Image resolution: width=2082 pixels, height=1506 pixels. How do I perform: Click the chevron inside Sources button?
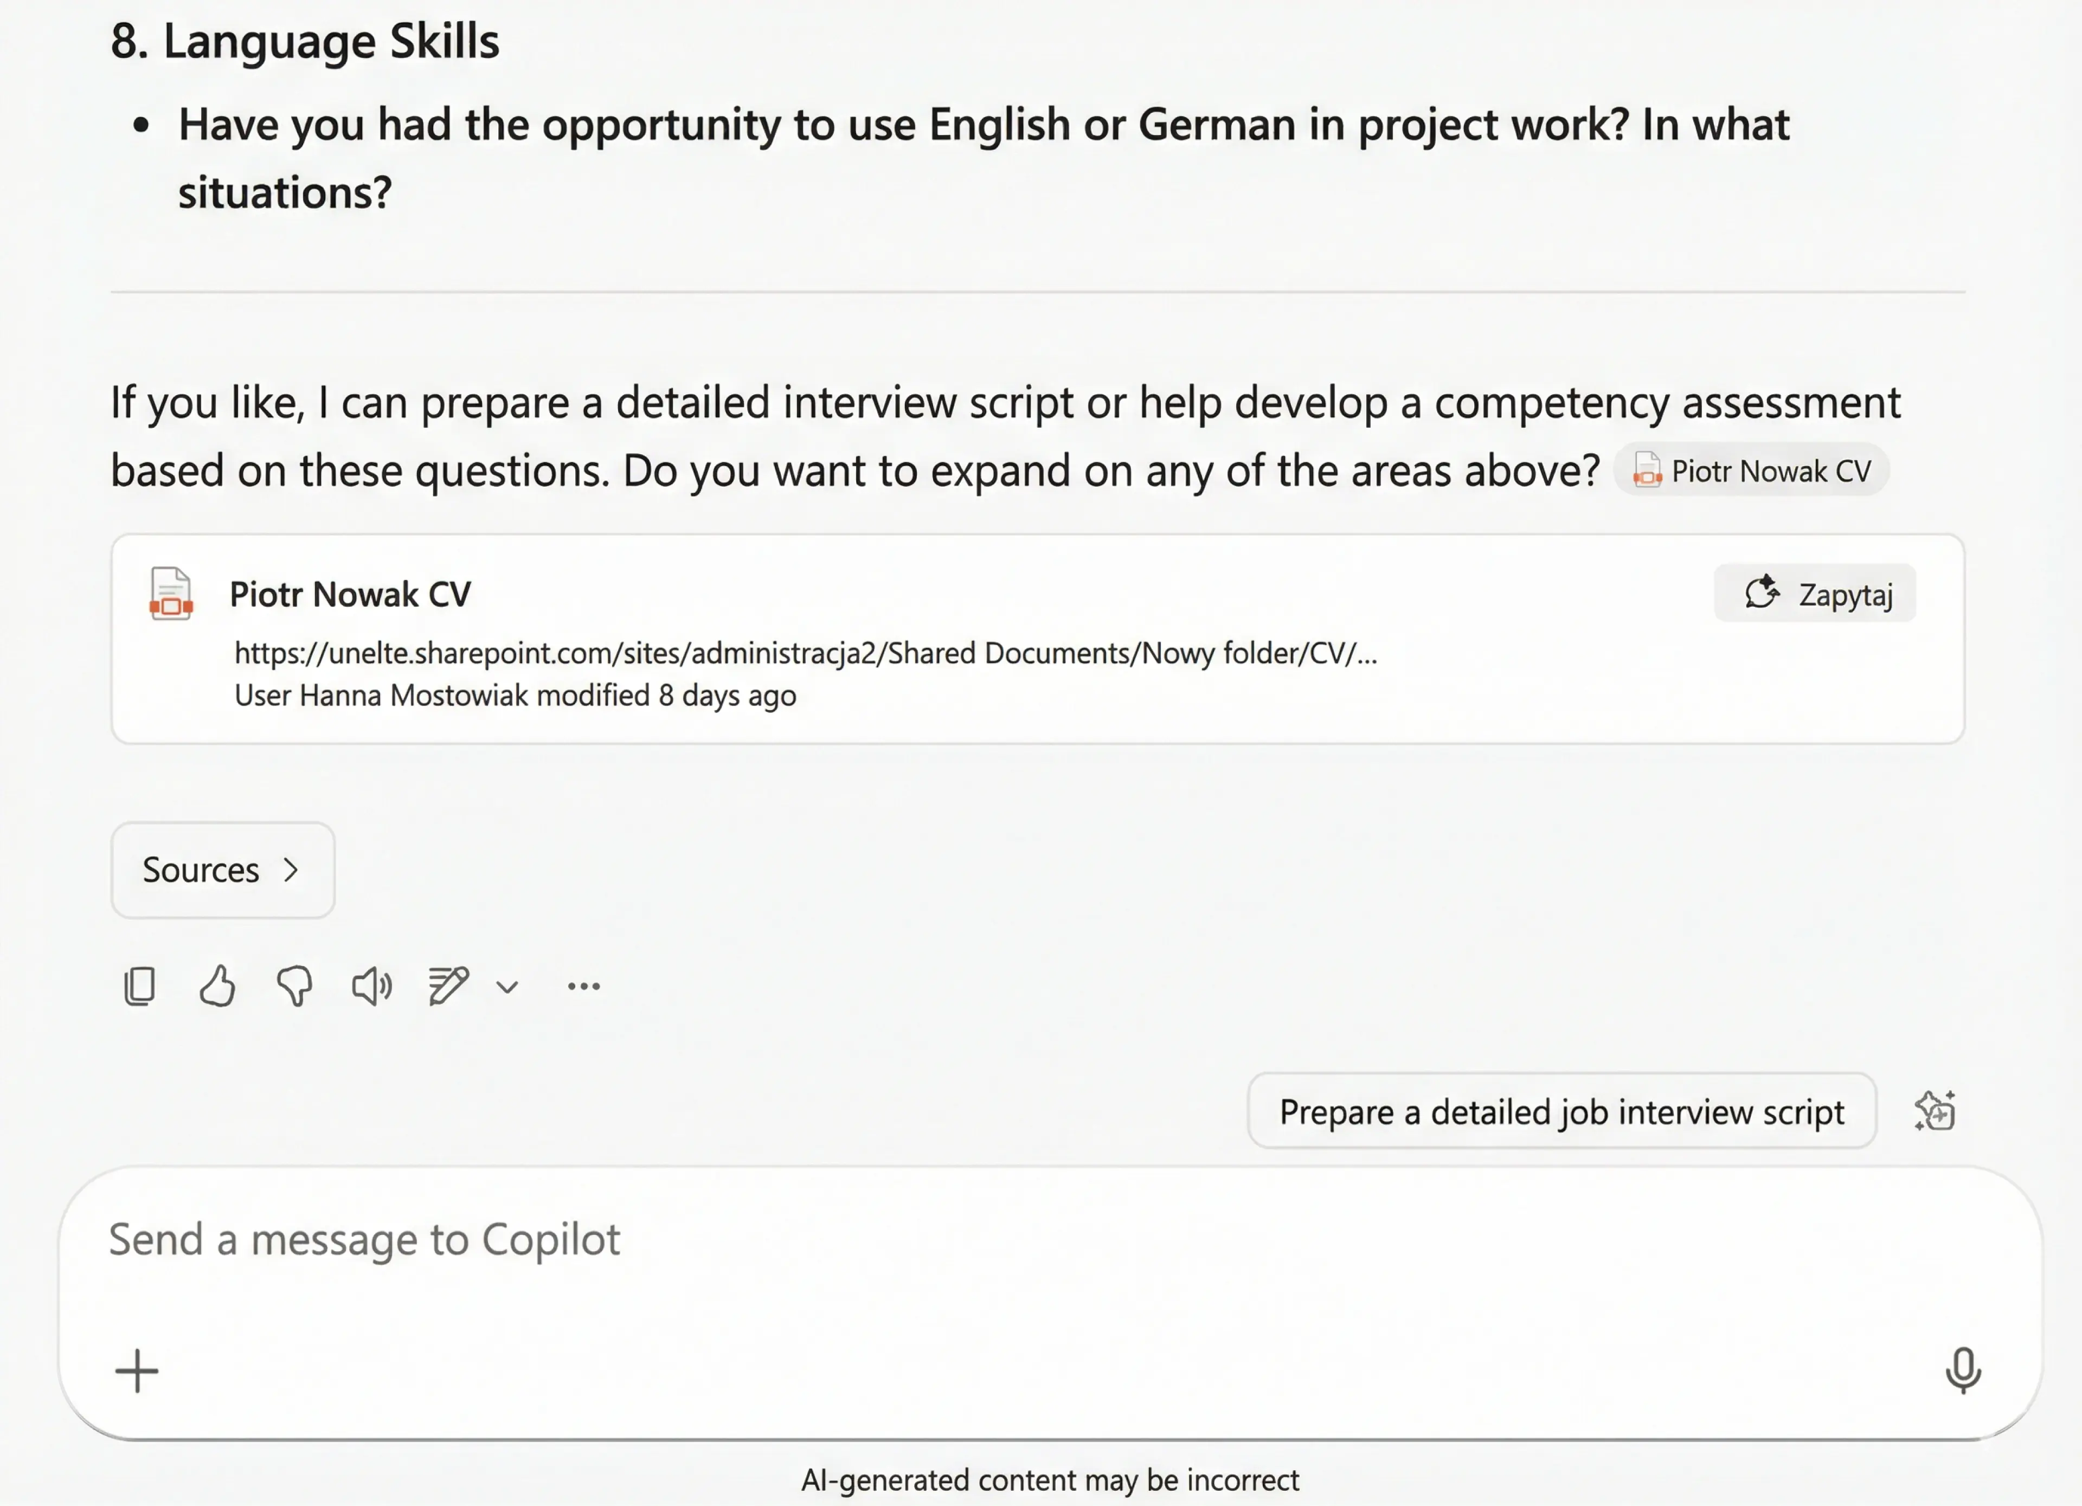tap(291, 870)
